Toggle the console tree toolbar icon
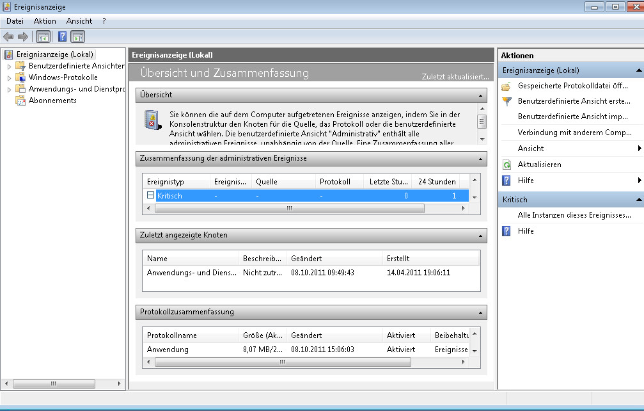Viewport: 644px width, 411px height. point(43,36)
